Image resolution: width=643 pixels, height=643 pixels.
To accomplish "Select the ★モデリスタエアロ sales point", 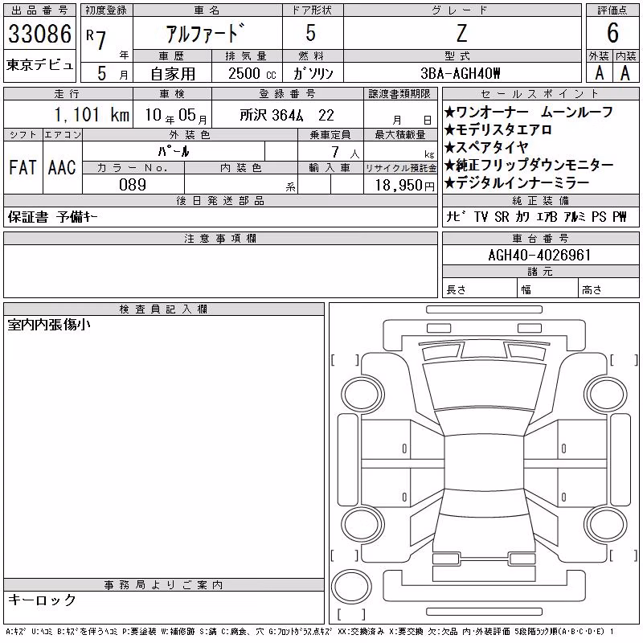I will (498, 130).
